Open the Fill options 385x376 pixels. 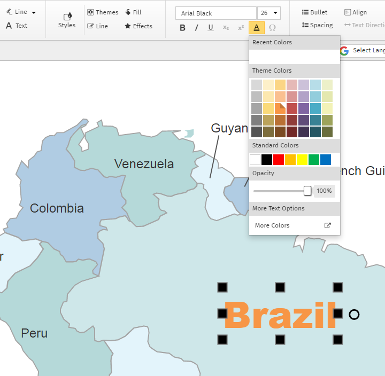[133, 12]
